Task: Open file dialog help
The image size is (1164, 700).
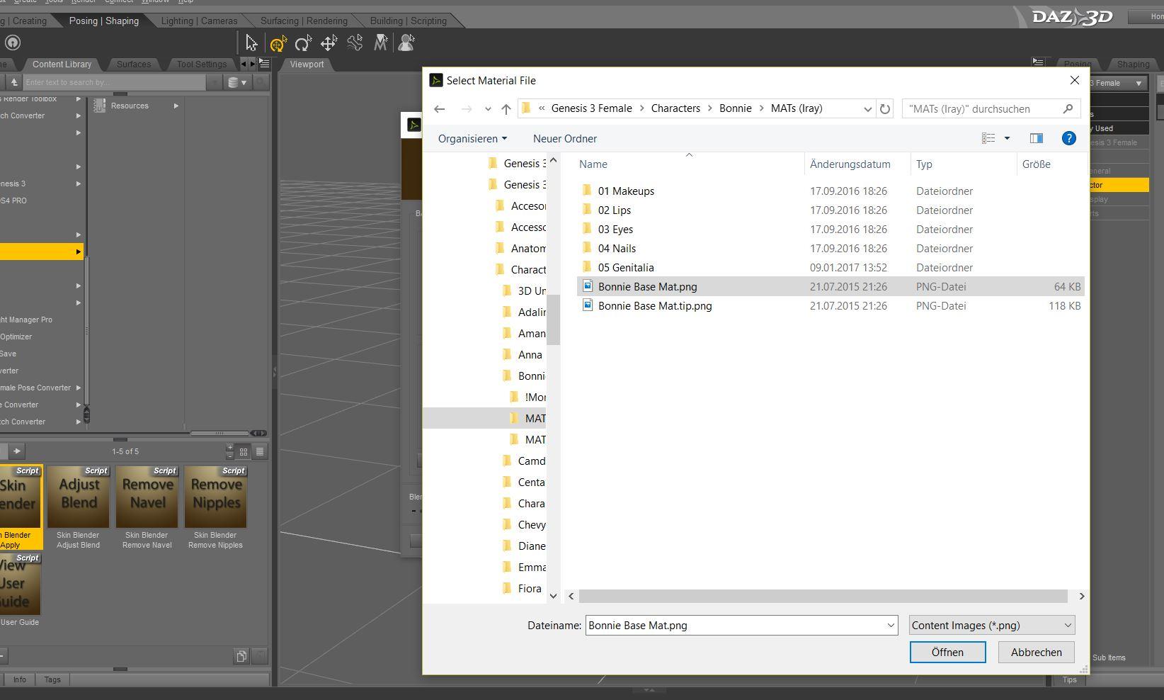Action: pyautogui.click(x=1069, y=138)
